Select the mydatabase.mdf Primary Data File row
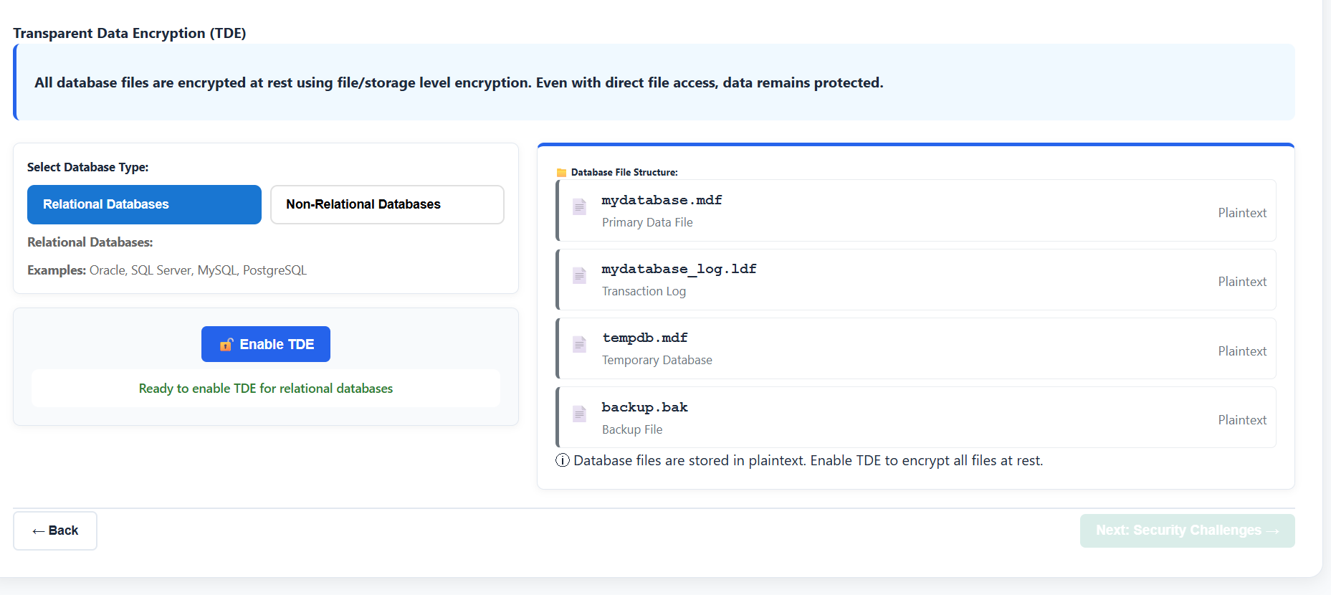This screenshot has width=1331, height=595. (x=896, y=211)
